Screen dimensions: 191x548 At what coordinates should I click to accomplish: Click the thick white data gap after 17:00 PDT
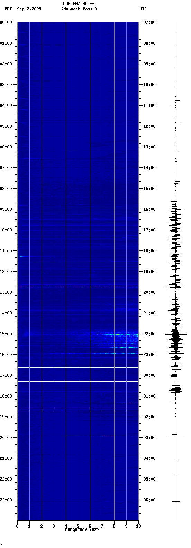[x=78, y=381]
